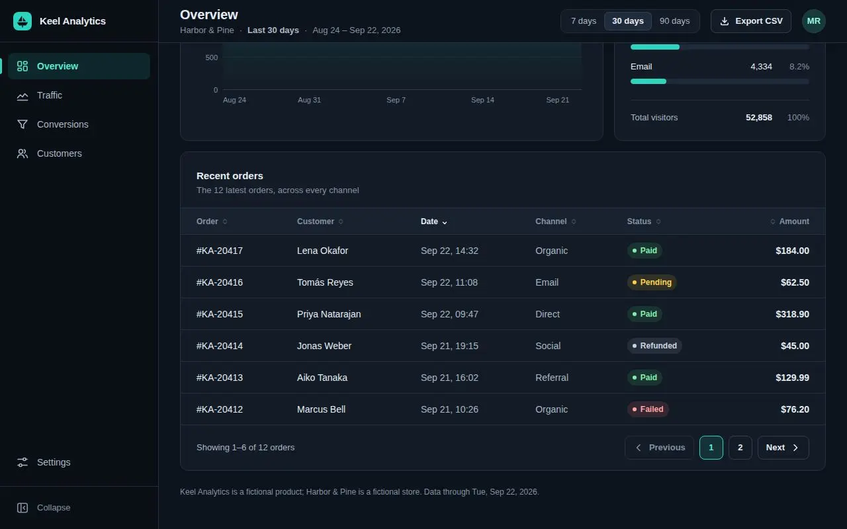This screenshot has width=847, height=529.
Task: Click the download icon on Export CSV
Action: tap(725, 21)
